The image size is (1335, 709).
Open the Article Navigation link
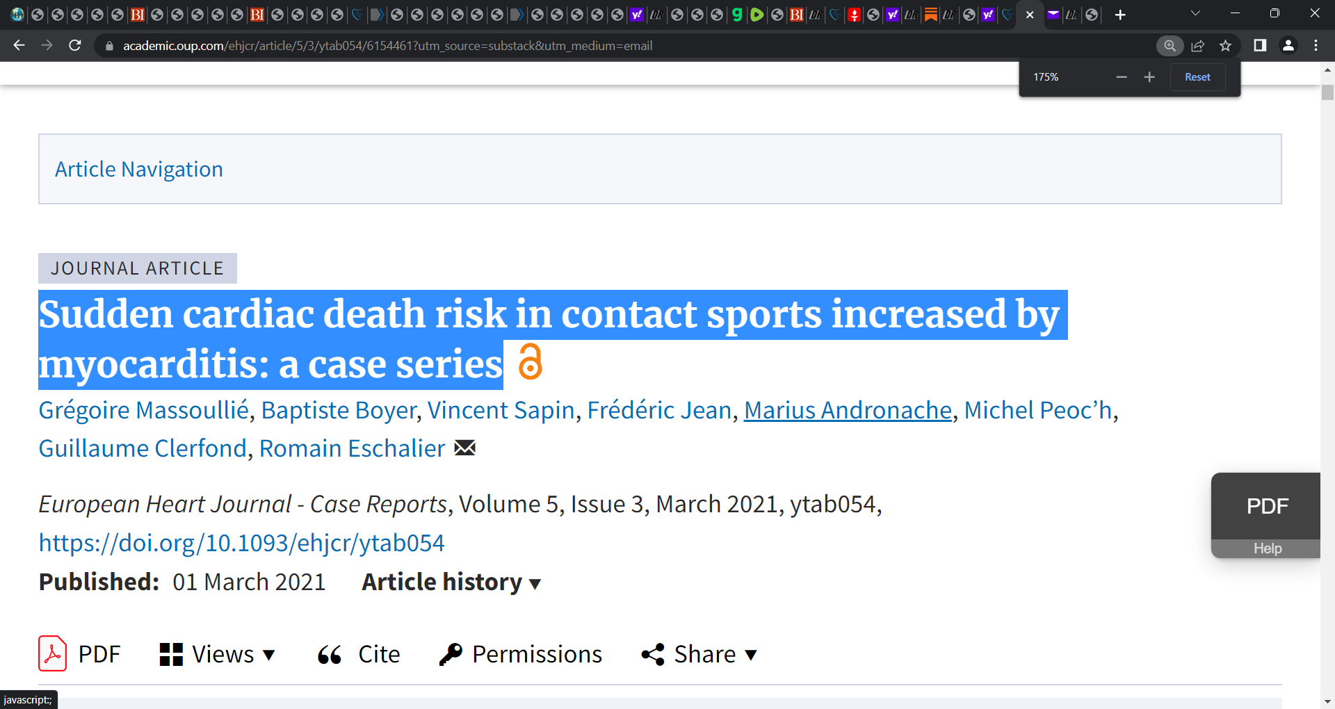(139, 169)
